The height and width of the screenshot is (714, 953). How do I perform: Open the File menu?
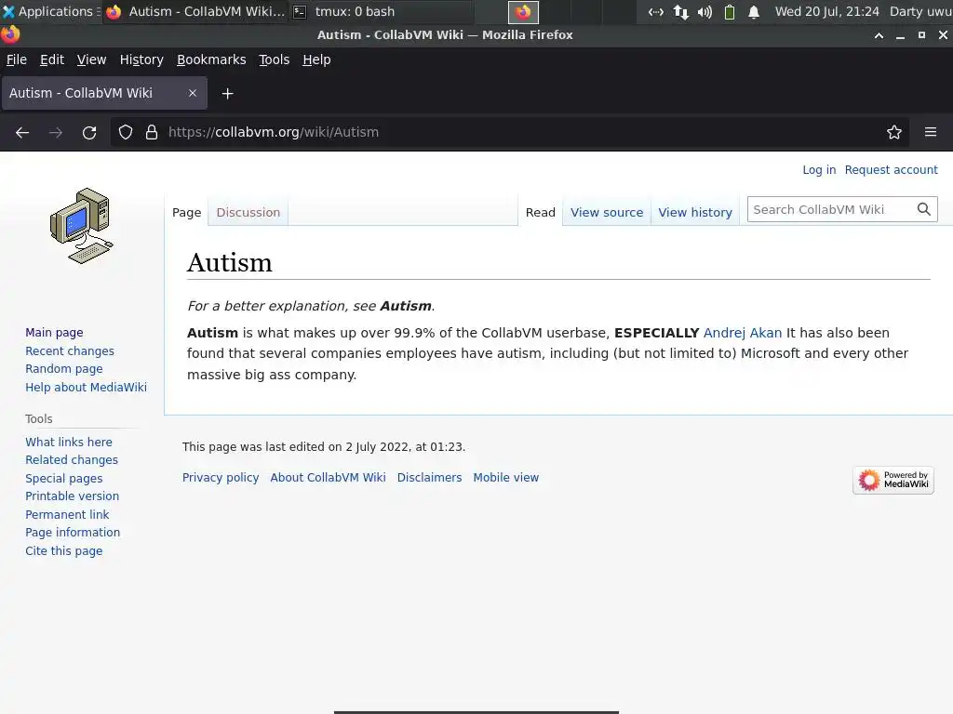click(17, 59)
